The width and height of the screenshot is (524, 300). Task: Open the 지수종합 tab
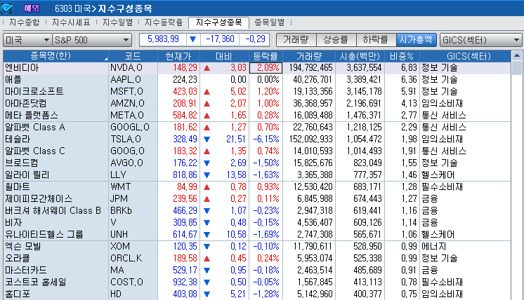point(24,22)
